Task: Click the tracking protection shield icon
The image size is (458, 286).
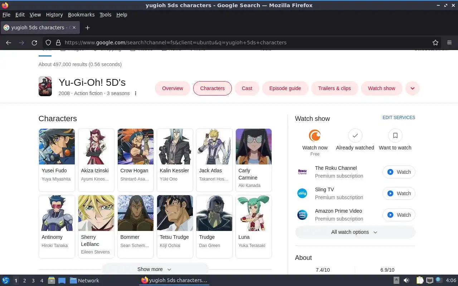Action: (x=49, y=43)
